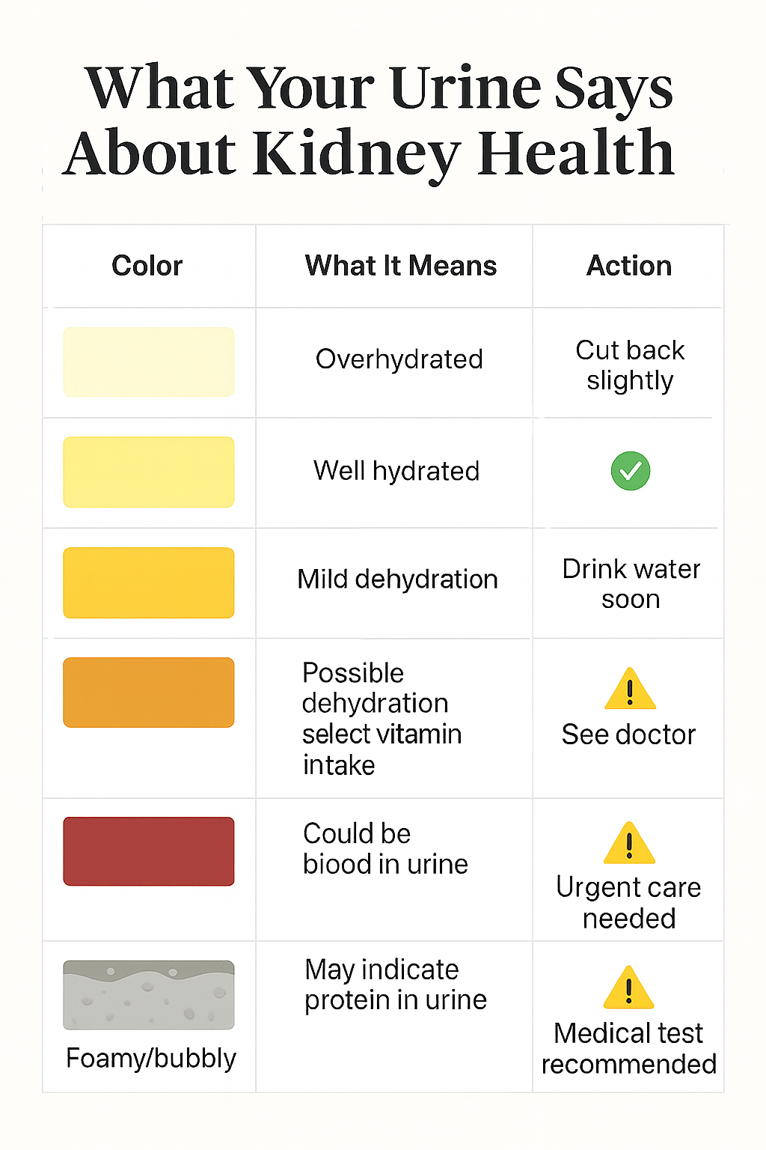
Task: Click the Foamy/bubbly caption
Action: (x=151, y=1059)
